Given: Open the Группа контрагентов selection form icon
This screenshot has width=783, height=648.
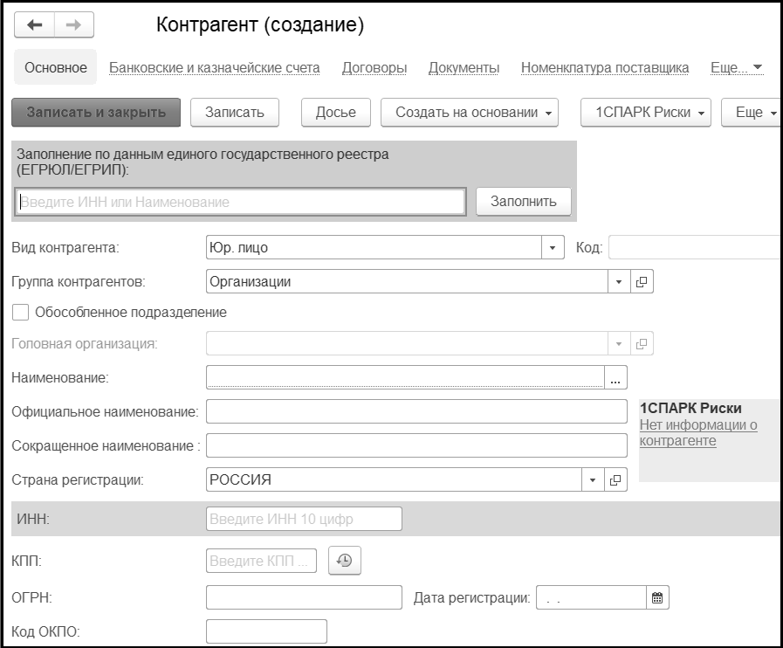Looking at the screenshot, I should tap(642, 282).
